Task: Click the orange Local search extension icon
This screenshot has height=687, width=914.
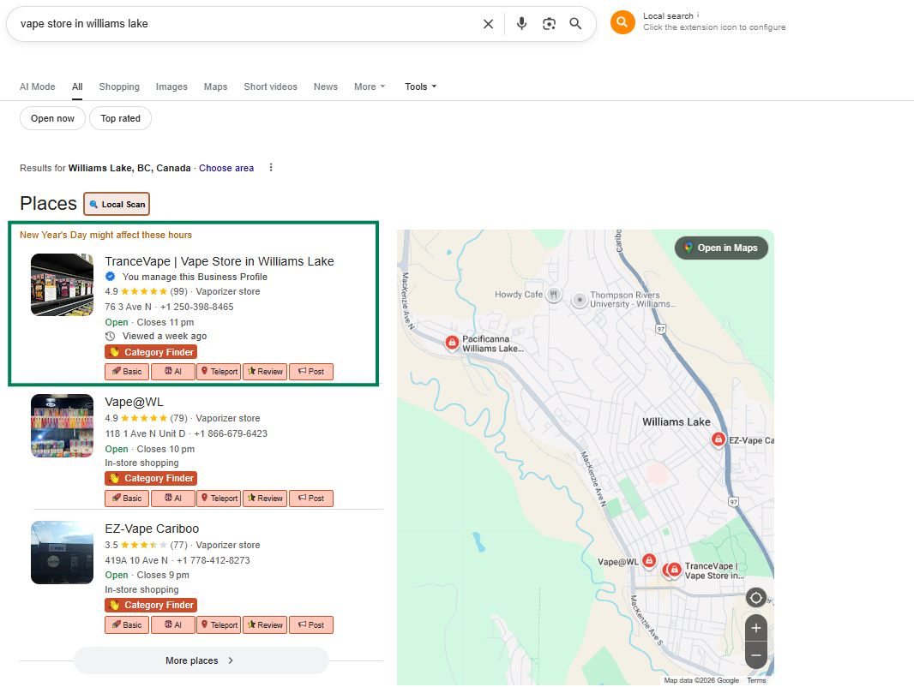Action: (x=622, y=22)
